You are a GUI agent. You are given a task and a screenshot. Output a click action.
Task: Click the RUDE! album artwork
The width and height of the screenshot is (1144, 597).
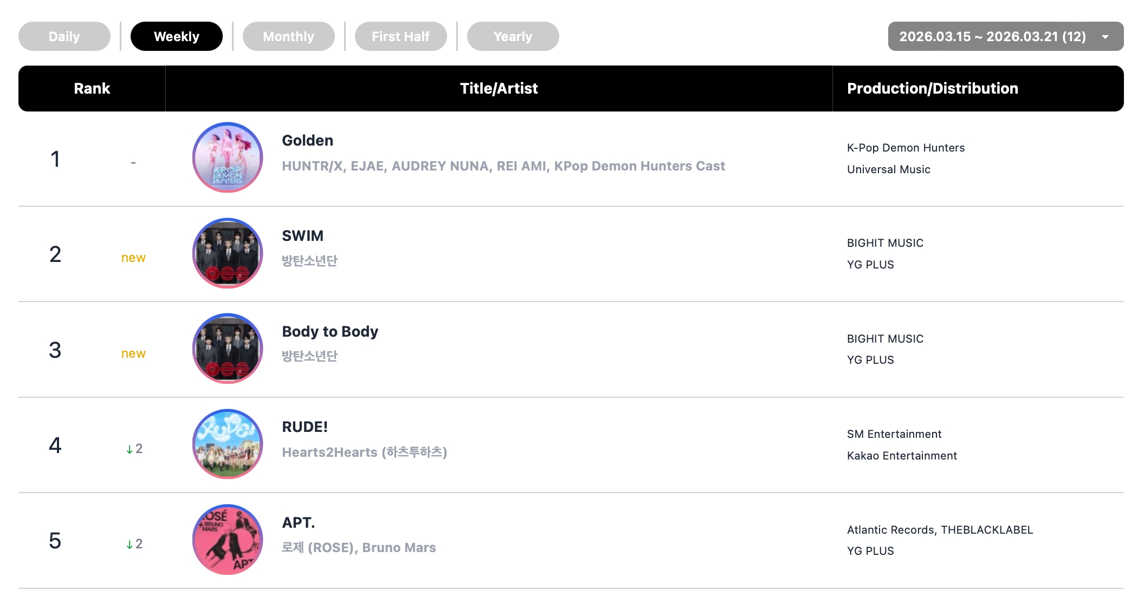point(228,444)
